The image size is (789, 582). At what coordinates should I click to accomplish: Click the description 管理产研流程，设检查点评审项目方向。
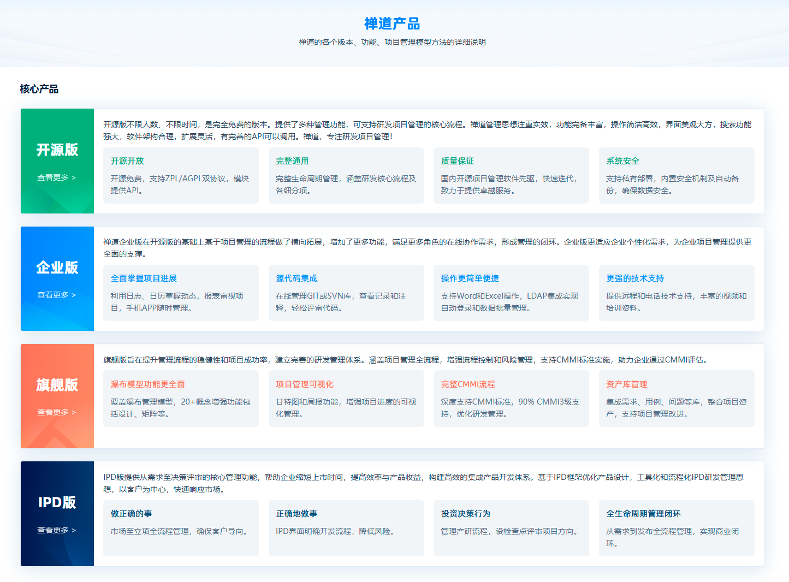point(511,531)
